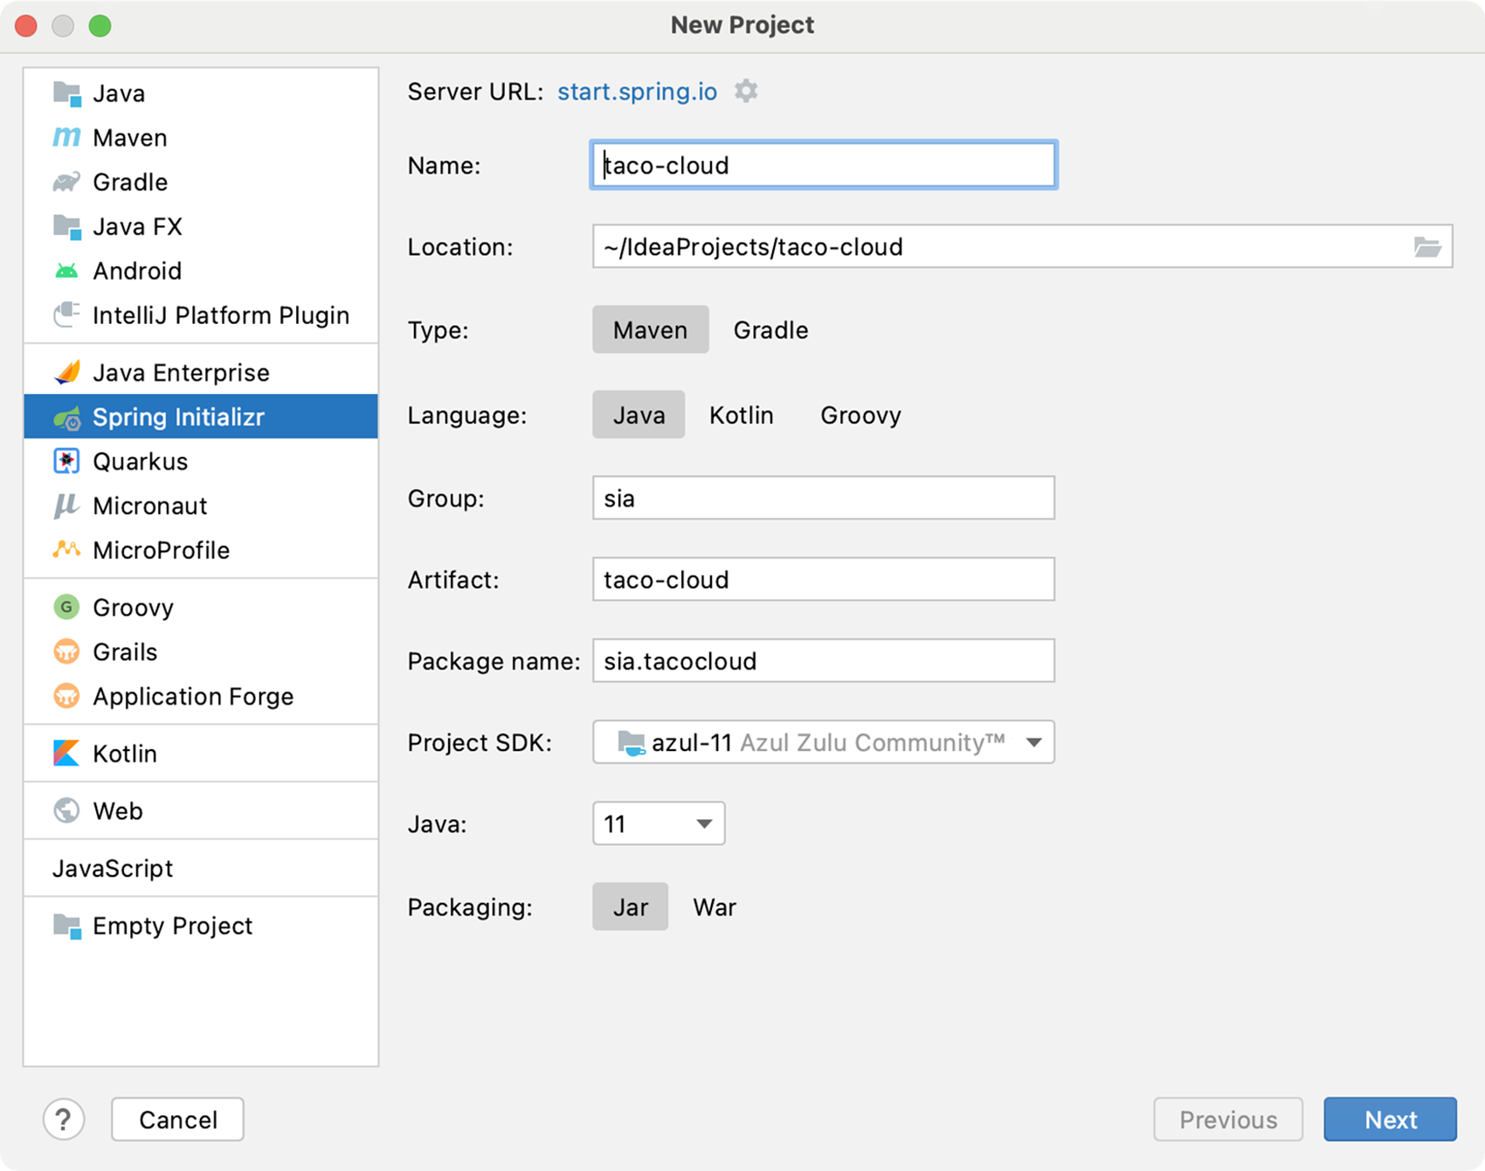Click the Group input field
The image size is (1485, 1171).
click(824, 499)
